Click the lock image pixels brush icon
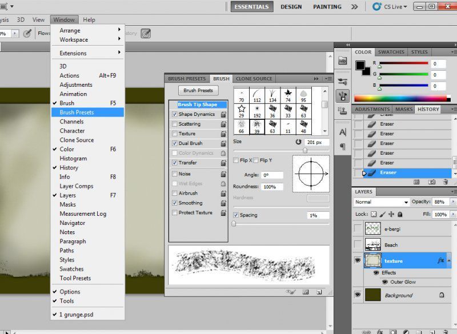457x334 pixels. [382, 215]
